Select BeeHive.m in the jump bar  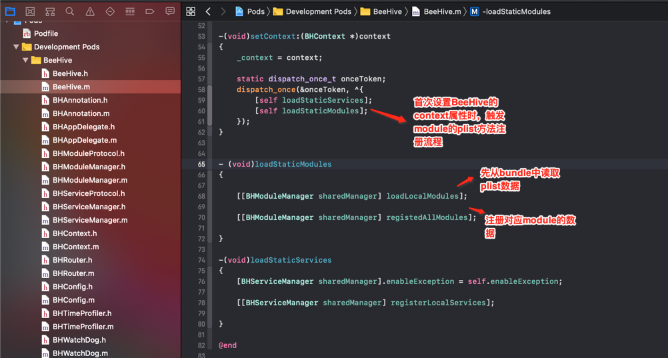(x=437, y=11)
